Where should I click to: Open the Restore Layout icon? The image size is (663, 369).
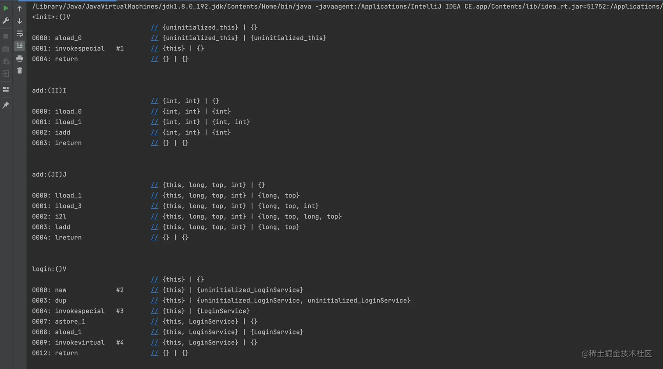[x=6, y=89]
